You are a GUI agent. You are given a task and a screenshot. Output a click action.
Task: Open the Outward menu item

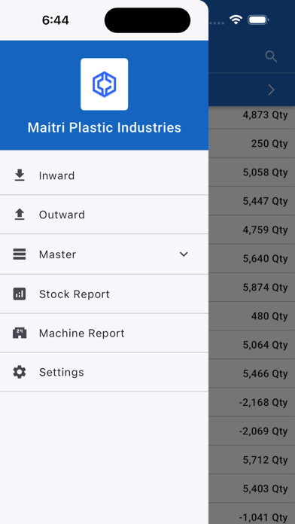coord(105,215)
